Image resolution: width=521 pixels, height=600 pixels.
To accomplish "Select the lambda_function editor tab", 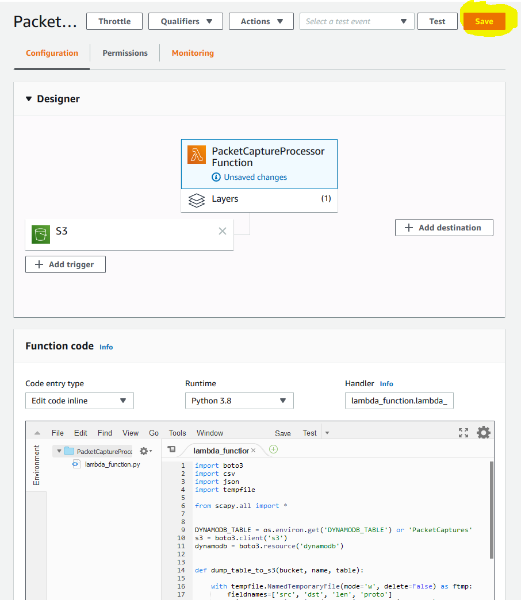I will (221, 451).
